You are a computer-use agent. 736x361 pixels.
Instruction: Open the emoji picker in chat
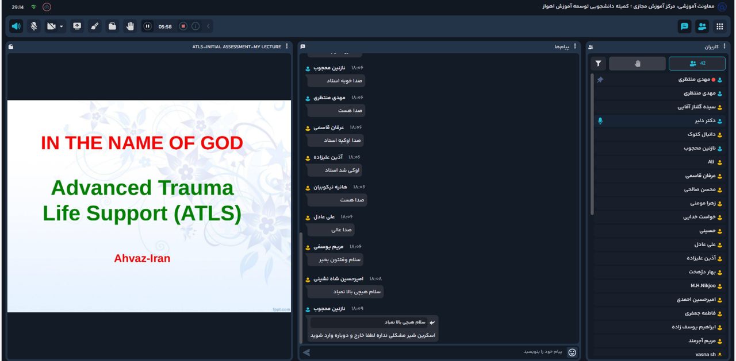click(572, 352)
